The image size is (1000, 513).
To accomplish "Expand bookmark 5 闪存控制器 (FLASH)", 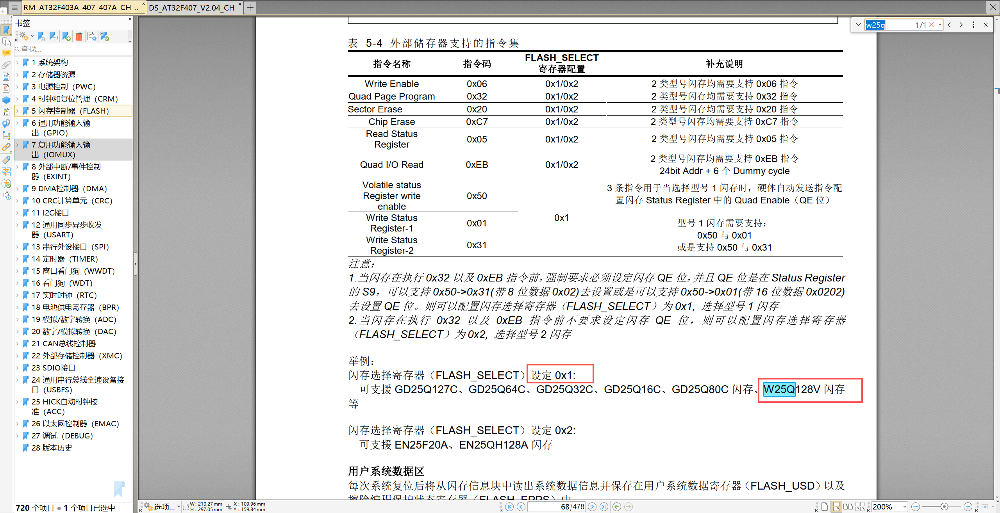I will pyautogui.click(x=17, y=110).
